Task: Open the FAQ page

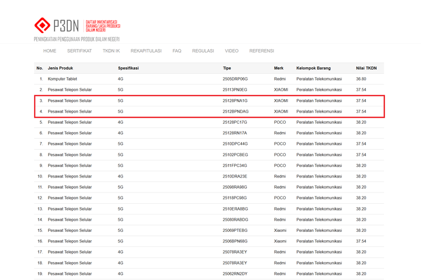Action: [x=177, y=51]
